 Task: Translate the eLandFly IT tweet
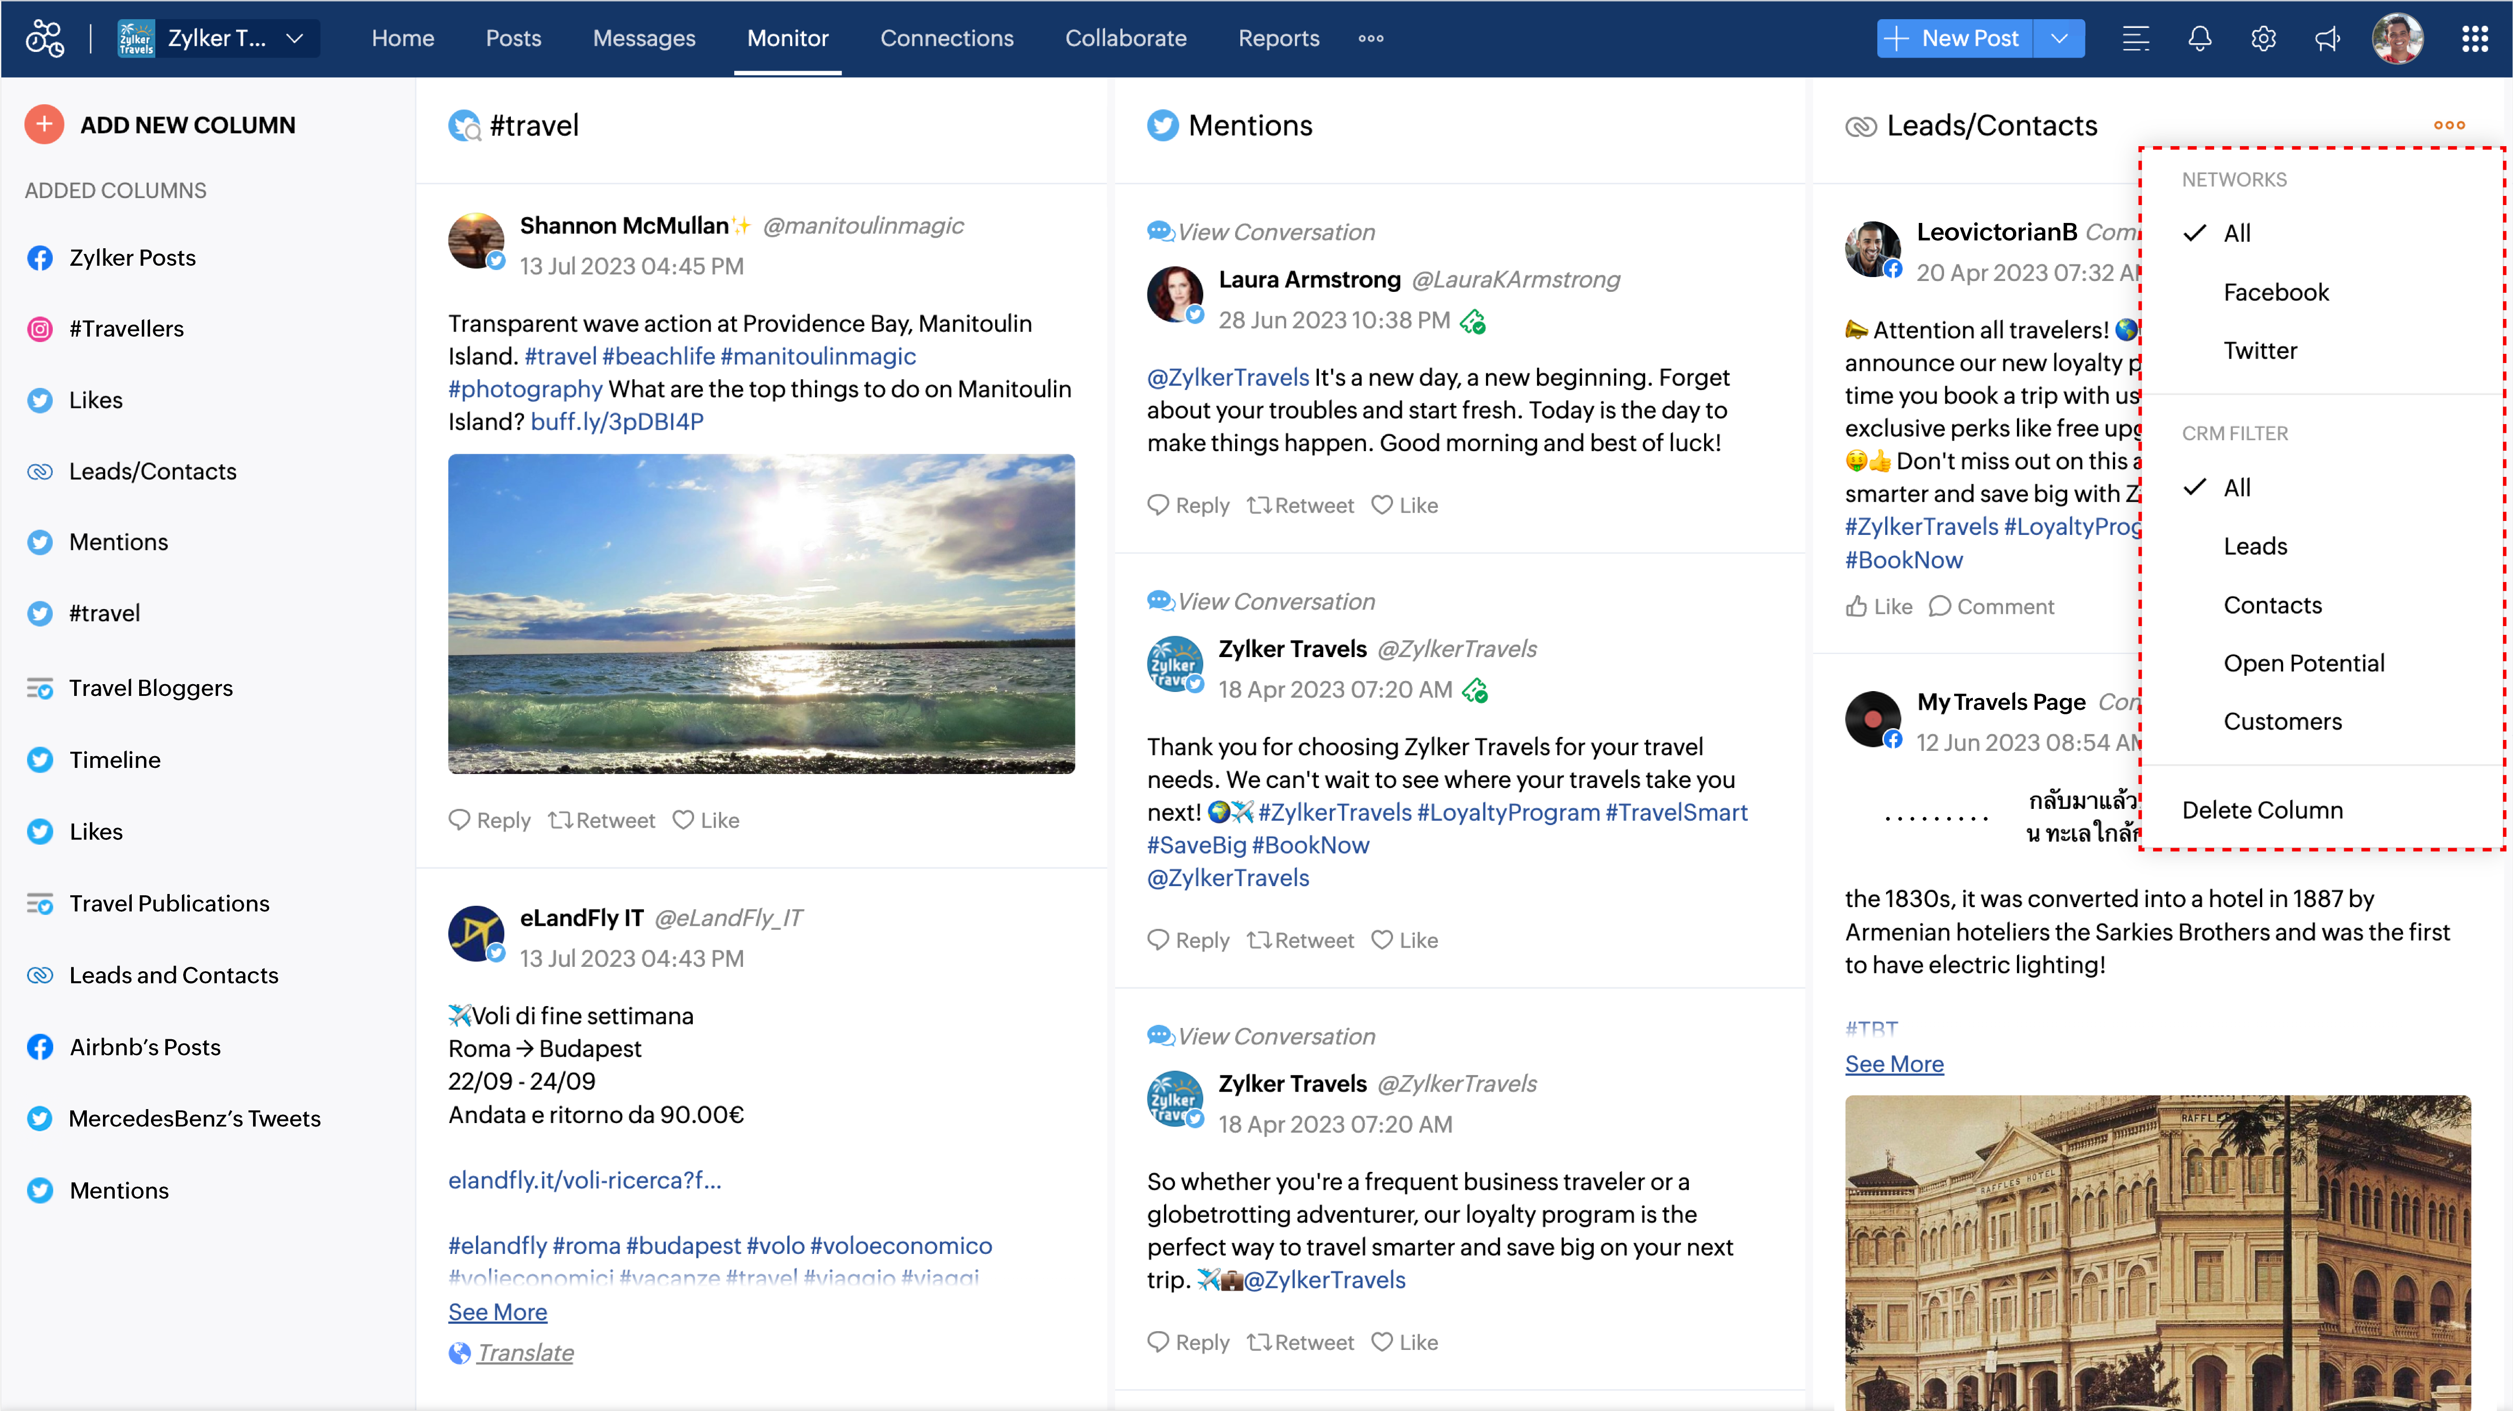point(525,1353)
